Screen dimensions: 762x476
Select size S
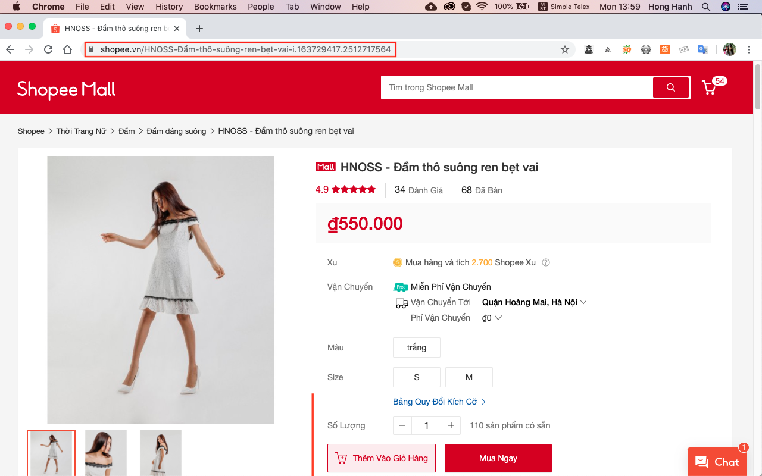click(417, 377)
